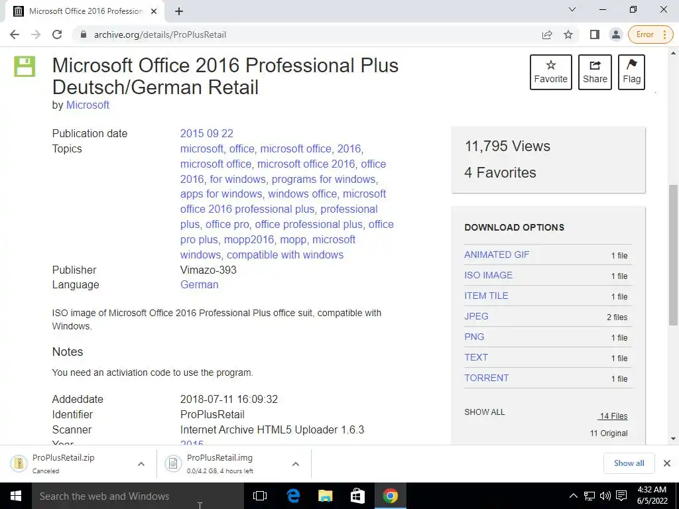This screenshot has width=679, height=509.
Task: Expand ProPlusRetail.img download options chevron
Action: click(296, 464)
